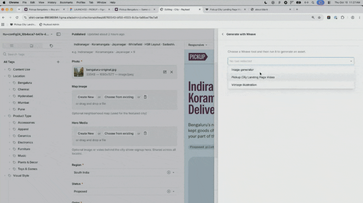Image resolution: width=363 pixels, height=203 pixels.
Task: Expand the Status dropdown arrow
Action: coord(173,191)
